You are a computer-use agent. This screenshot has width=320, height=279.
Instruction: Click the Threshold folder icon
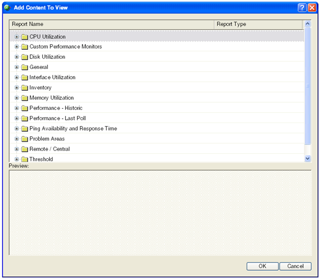click(25, 159)
